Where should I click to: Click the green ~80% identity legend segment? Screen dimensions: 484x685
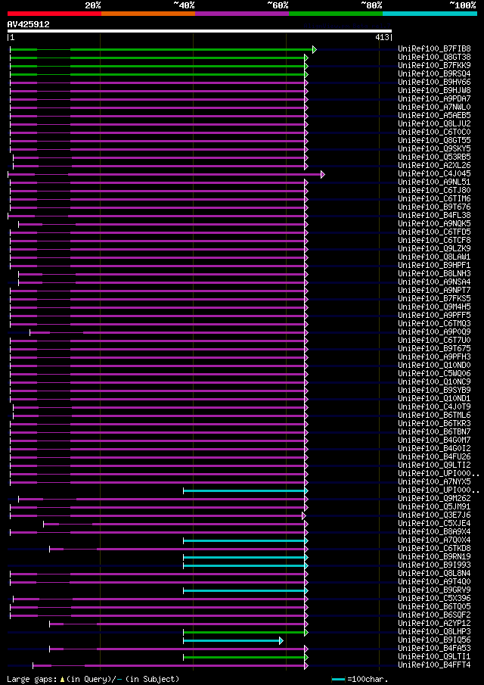point(336,14)
